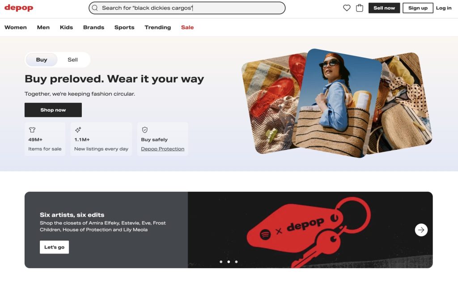Click the Sell now button
The width and height of the screenshot is (458, 283).
point(384,8)
